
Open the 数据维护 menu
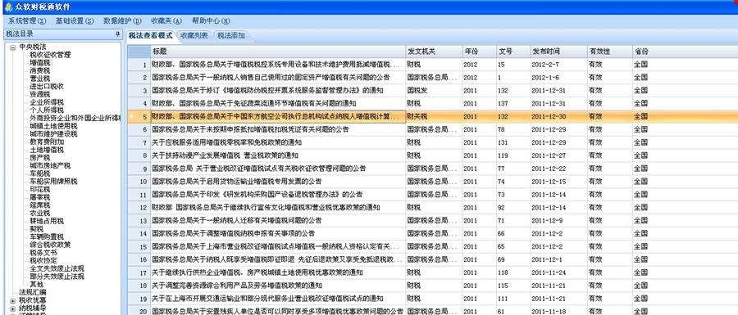[x=122, y=21]
